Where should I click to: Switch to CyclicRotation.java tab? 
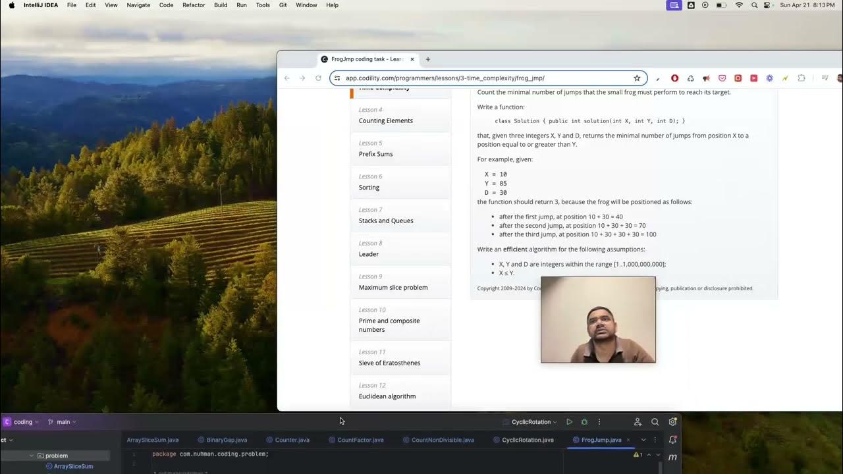(x=523, y=440)
